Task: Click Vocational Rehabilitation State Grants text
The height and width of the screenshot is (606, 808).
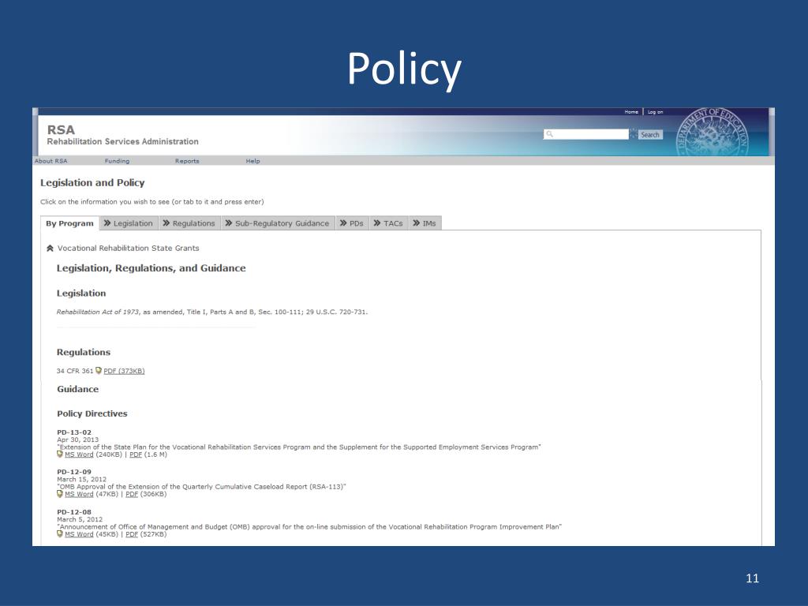Action: click(129, 248)
